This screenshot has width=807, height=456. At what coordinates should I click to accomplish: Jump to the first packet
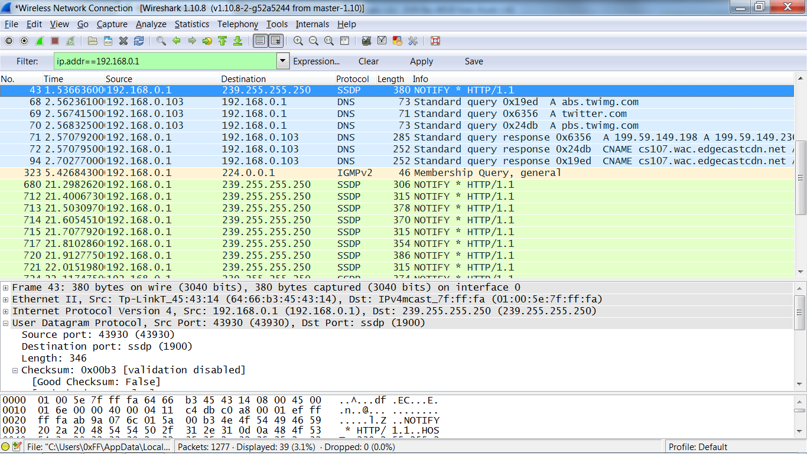tap(223, 41)
